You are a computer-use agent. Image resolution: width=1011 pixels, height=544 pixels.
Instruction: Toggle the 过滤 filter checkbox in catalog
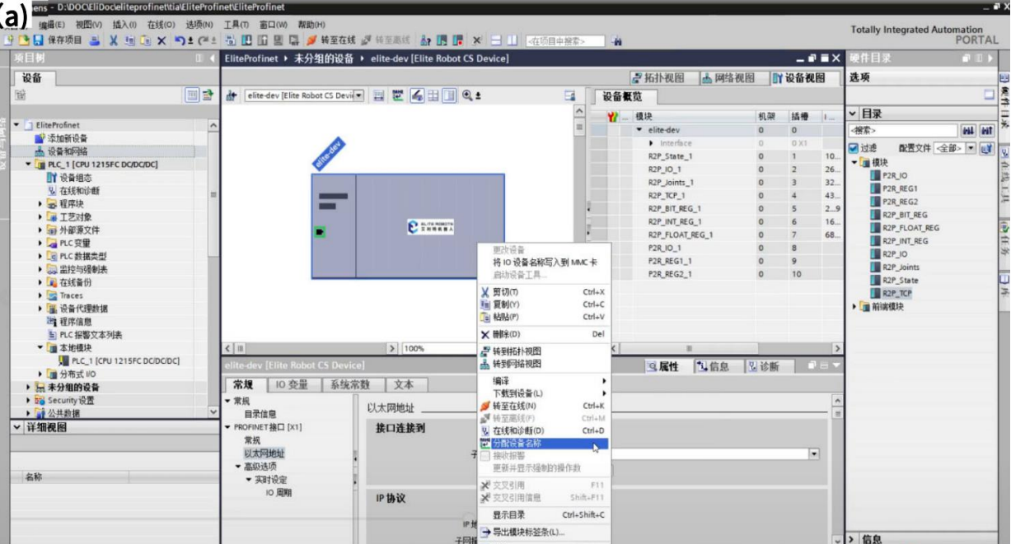click(x=854, y=148)
